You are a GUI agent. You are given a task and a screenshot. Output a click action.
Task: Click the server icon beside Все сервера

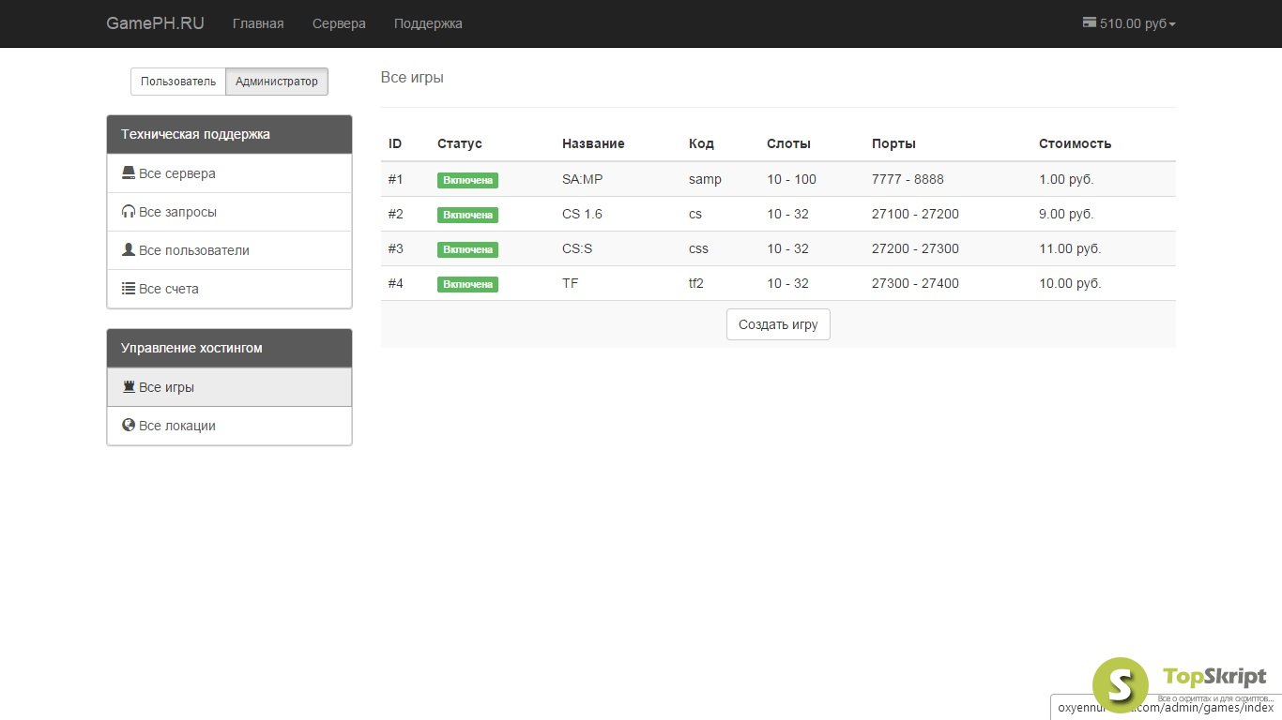tap(129, 173)
